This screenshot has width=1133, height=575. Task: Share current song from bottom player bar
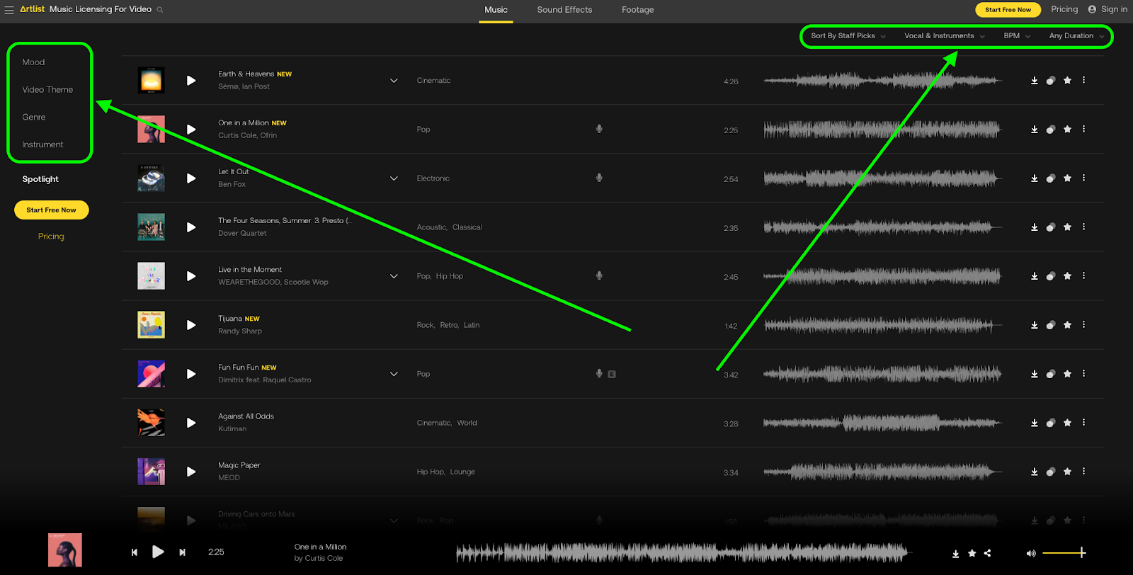click(988, 553)
